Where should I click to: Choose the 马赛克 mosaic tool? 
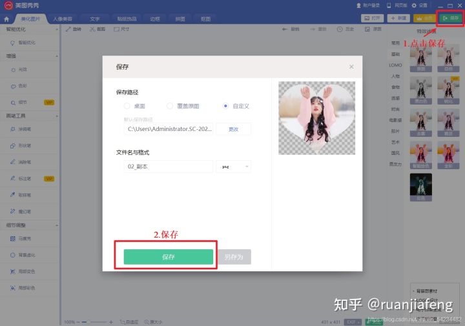click(21, 239)
